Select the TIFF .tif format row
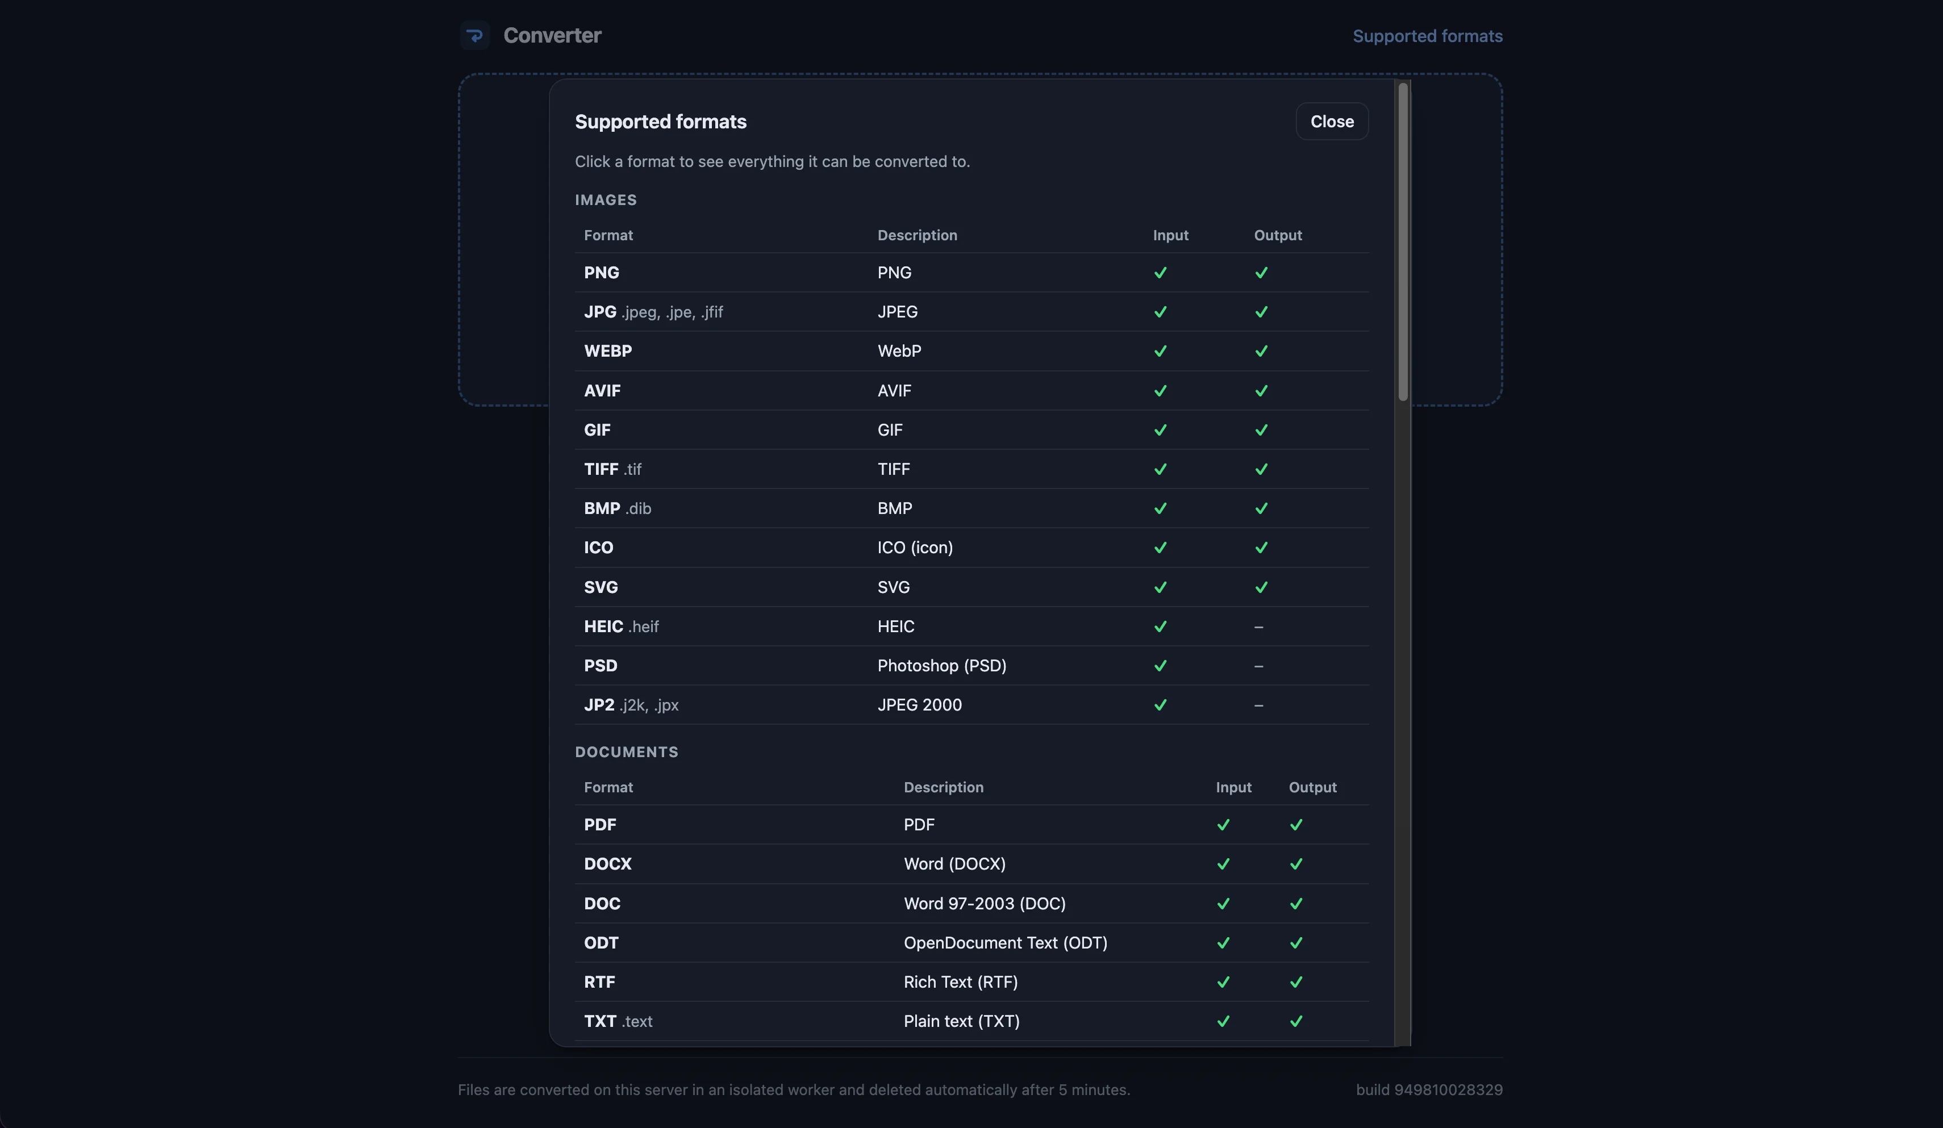Image resolution: width=1943 pixels, height=1128 pixels. point(971,470)
